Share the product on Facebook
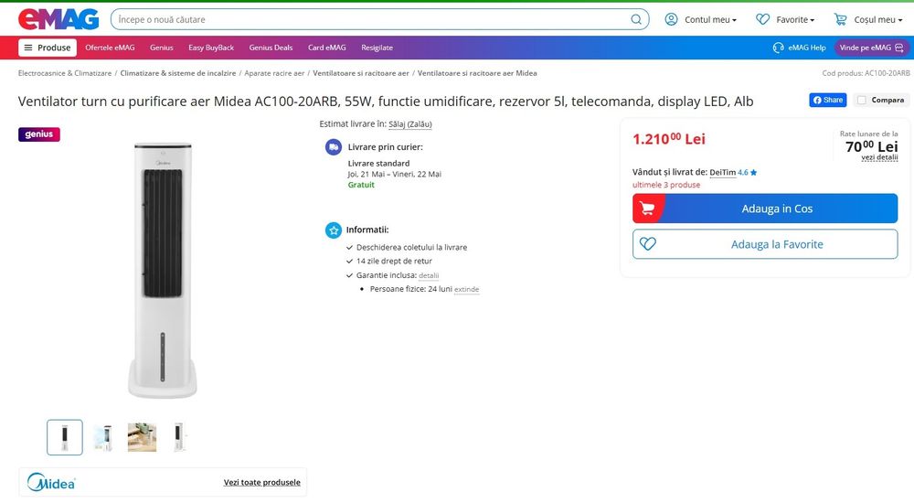The width and height of the screenshot is (914, 503). pyautogui.click(x=828, y=100)
